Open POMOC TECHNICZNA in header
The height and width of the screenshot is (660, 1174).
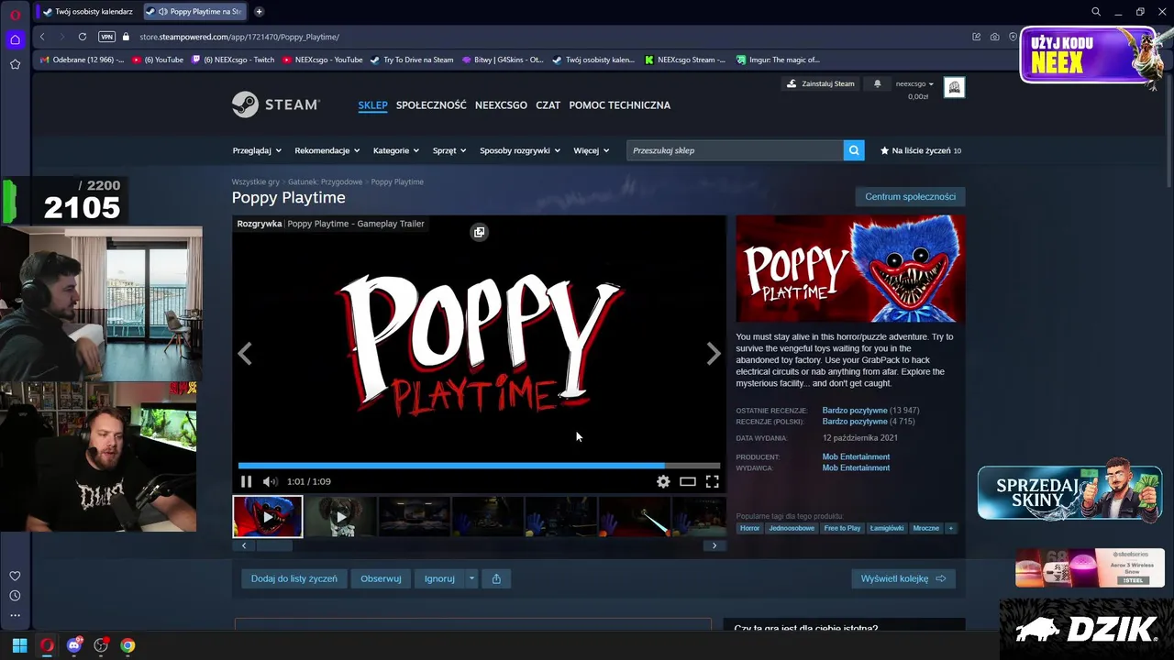click(x=619, y=105)
